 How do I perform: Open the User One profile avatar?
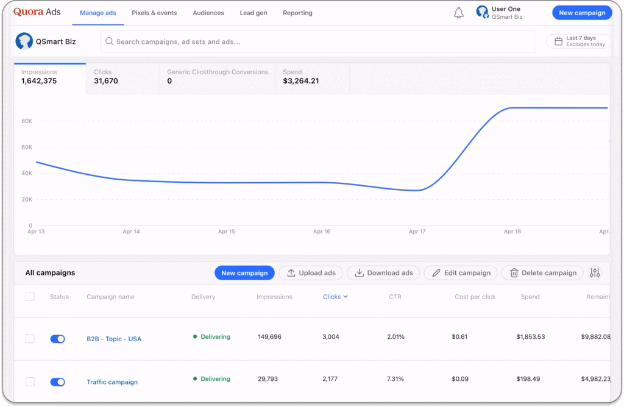[482, 12]
